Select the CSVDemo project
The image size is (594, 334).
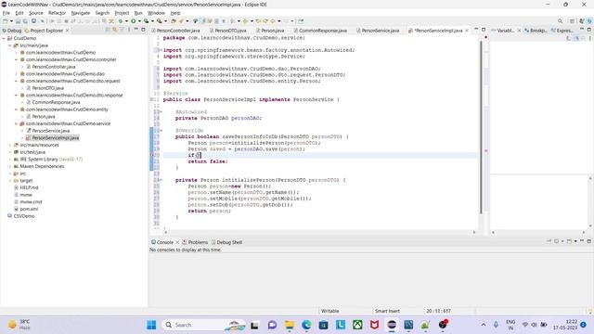pyautogui.click(x=24, y=216)
